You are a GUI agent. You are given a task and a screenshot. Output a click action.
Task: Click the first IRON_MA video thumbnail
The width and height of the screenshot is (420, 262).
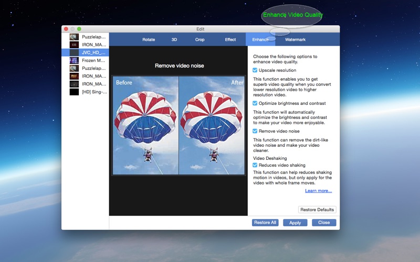[x=74, y=45]
